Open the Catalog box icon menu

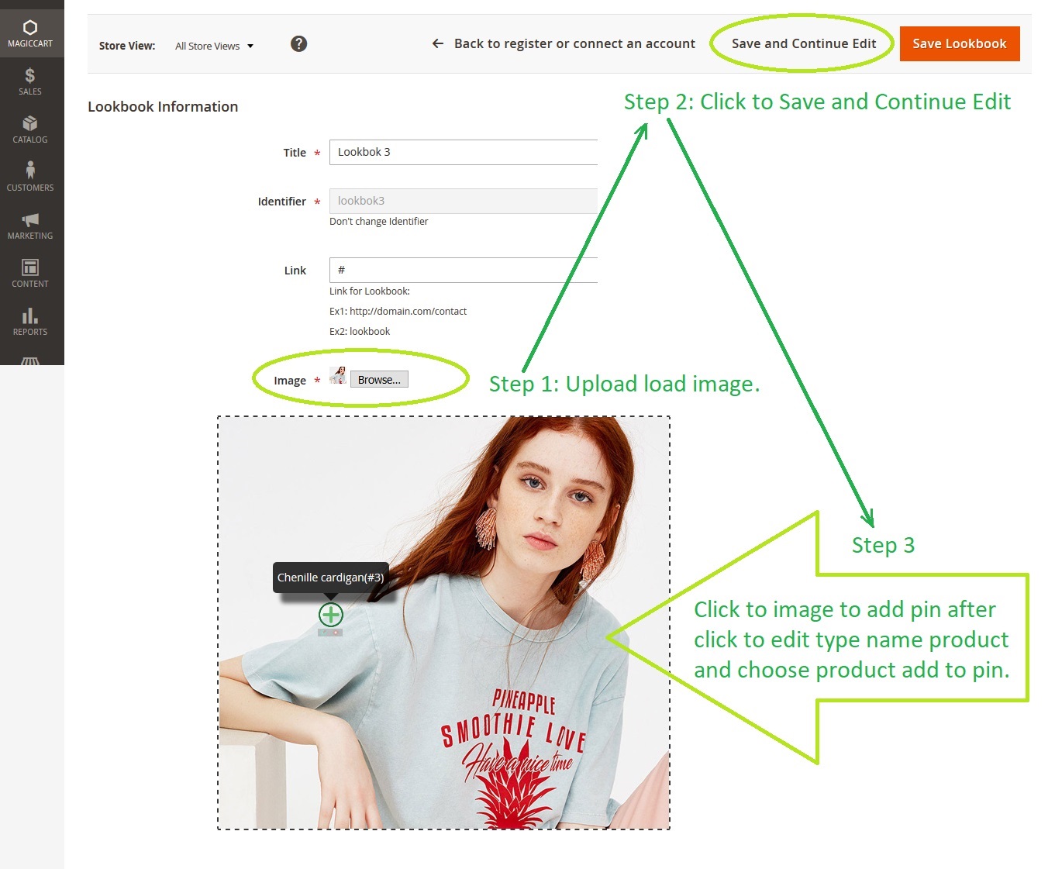tap(30, 129)
